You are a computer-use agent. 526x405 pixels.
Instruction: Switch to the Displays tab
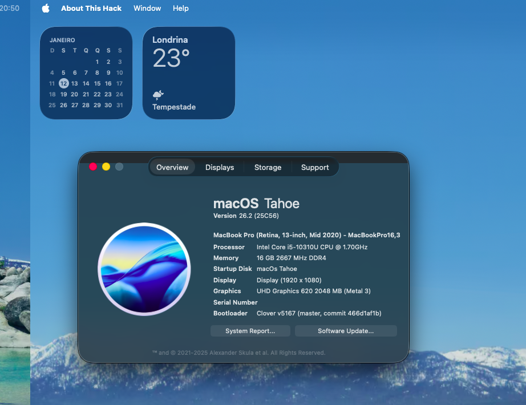click(220, 167)
